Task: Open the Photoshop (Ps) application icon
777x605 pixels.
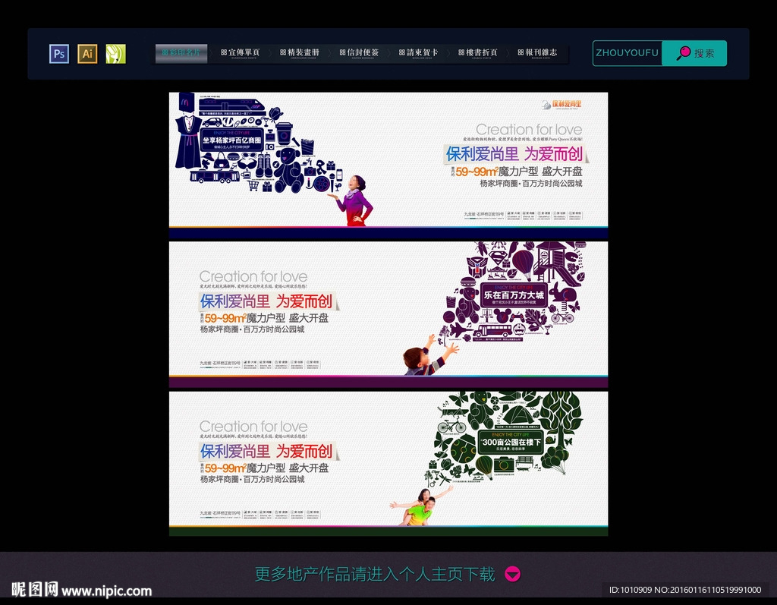Action: click(x=58, y=53)
